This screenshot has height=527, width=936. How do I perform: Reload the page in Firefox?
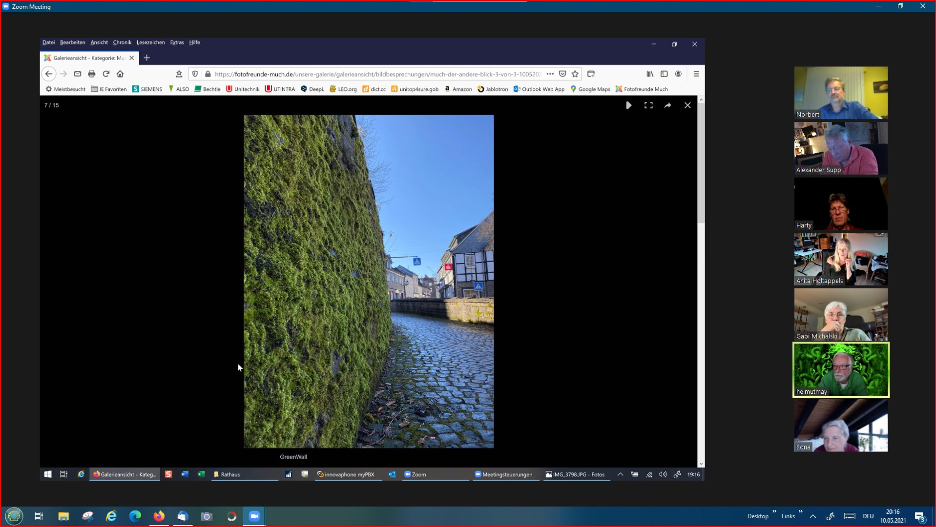coord(106,74)
